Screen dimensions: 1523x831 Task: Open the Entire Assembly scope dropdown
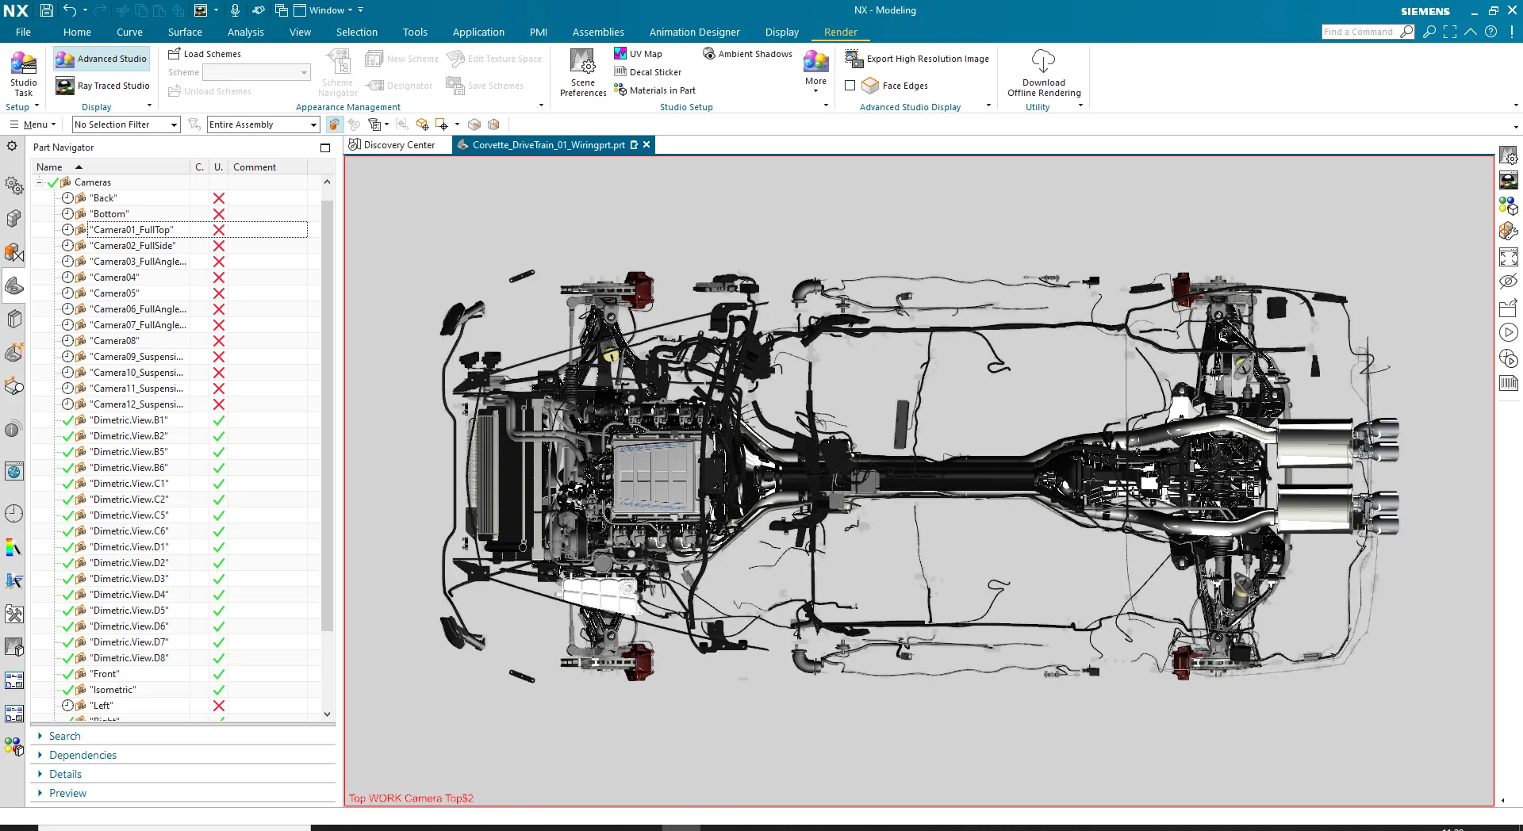(263, 124)
